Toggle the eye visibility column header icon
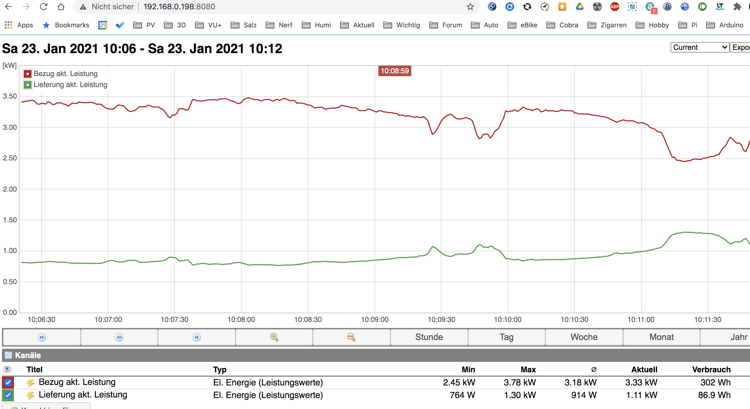This screenshot has height=409, width=750. (x=7, y=369)
